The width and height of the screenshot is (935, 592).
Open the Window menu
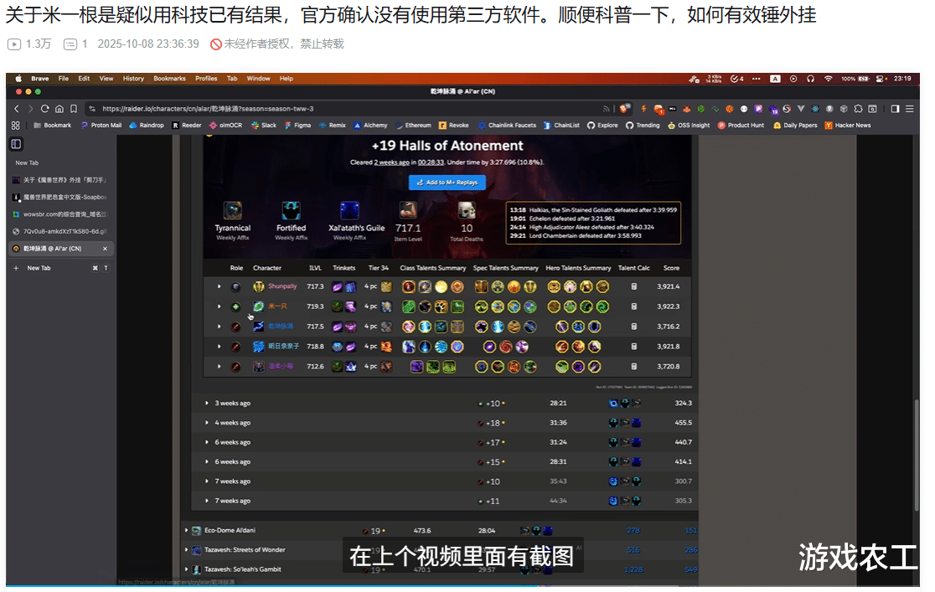[258, 79]
